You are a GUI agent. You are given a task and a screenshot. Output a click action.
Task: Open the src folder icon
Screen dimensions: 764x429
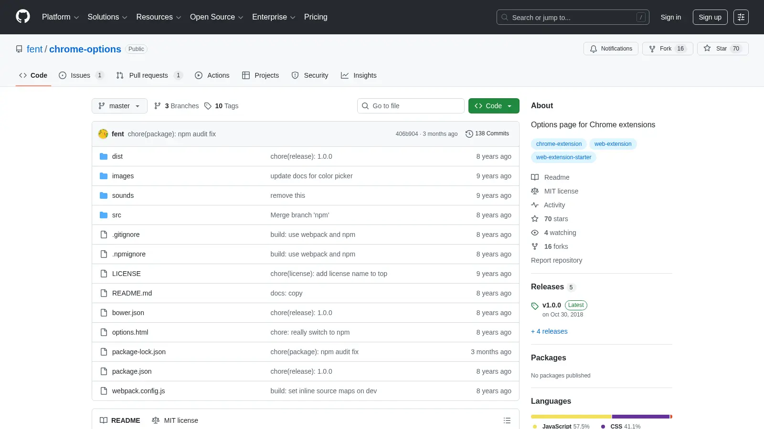coord(104,215)
